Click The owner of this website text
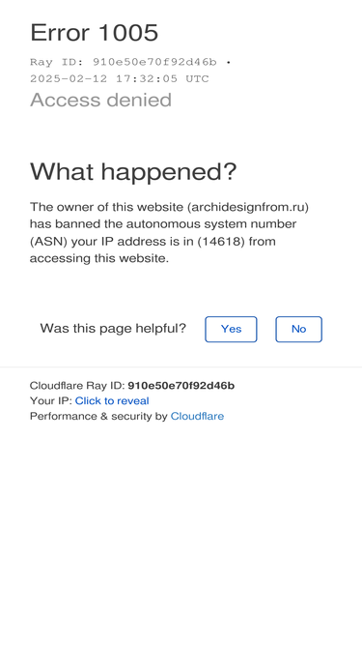 tap(107, 207)
